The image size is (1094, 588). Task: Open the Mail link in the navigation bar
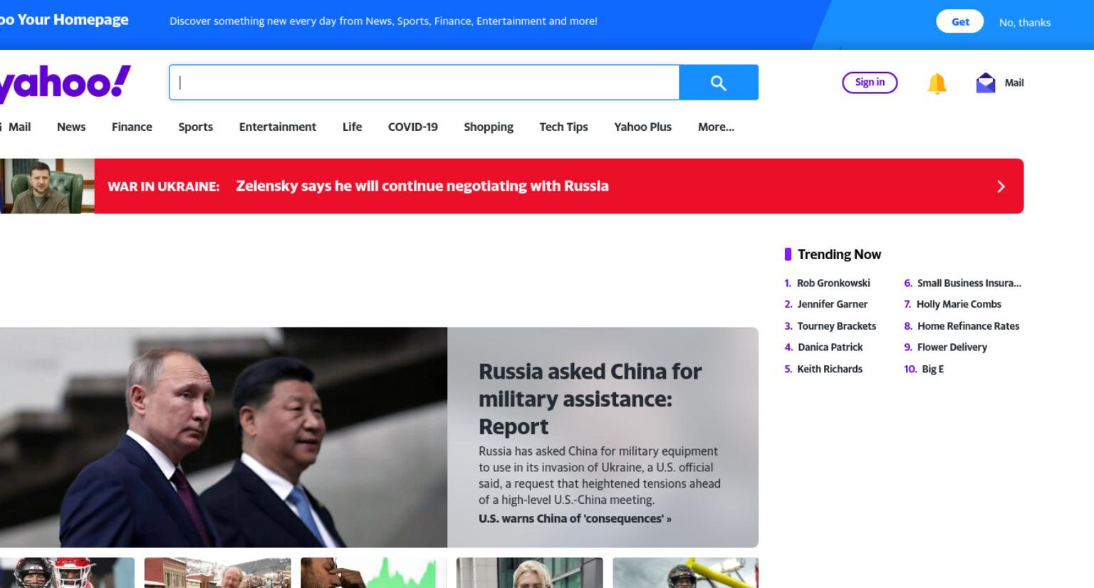pos(19,127)
